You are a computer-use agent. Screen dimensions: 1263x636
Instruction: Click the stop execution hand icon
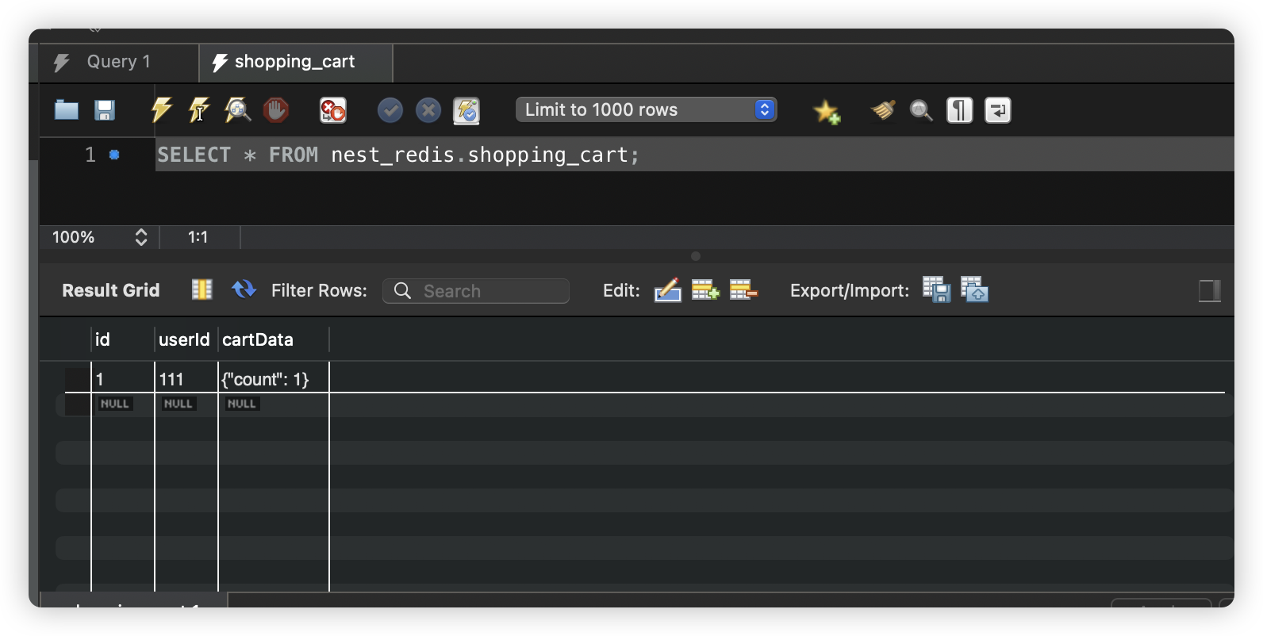[276, 110]
